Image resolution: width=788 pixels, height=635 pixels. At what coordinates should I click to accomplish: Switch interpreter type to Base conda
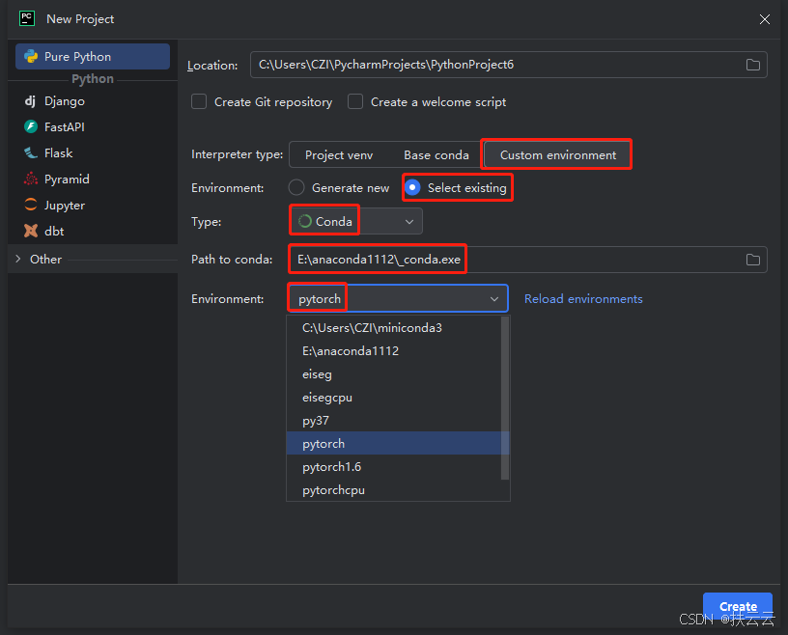436,155
